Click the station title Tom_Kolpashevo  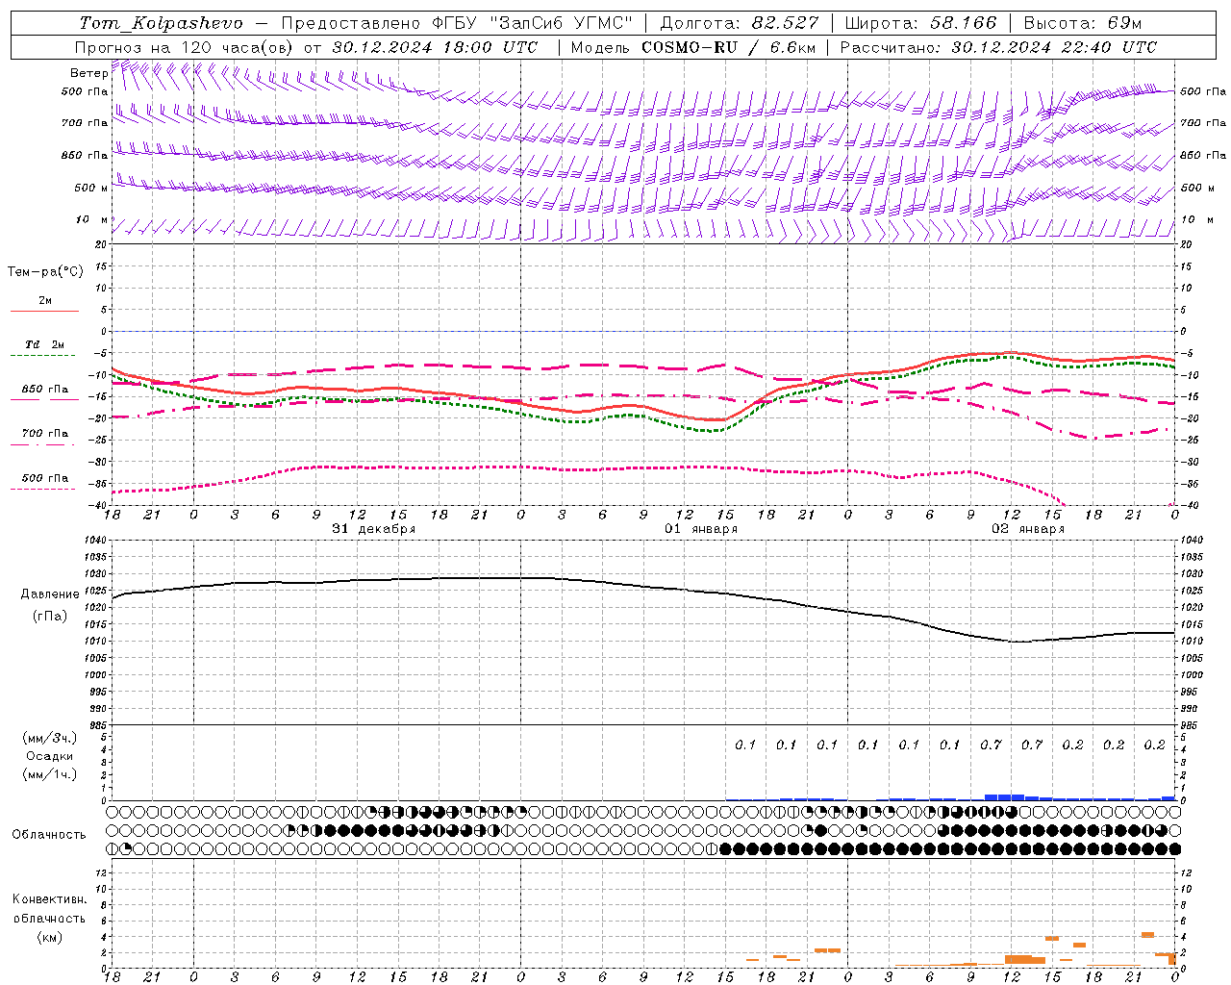[162, 23]
